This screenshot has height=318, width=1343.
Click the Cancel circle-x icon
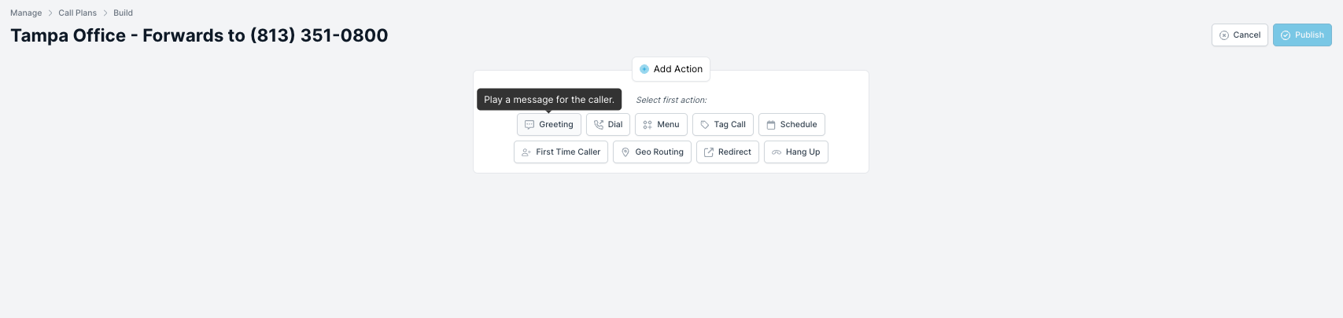pyautogui.click(x=1224, y=35)
